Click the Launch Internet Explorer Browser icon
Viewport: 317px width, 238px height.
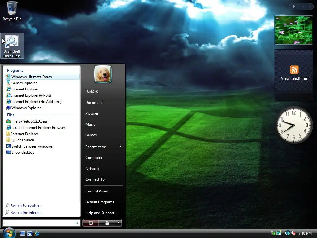click(8, 128)
